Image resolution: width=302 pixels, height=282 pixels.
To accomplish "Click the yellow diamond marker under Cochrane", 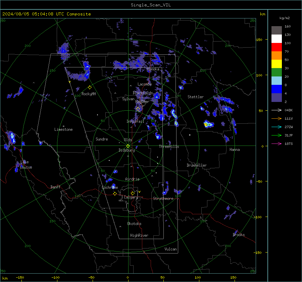I will (x=115, y=193).
